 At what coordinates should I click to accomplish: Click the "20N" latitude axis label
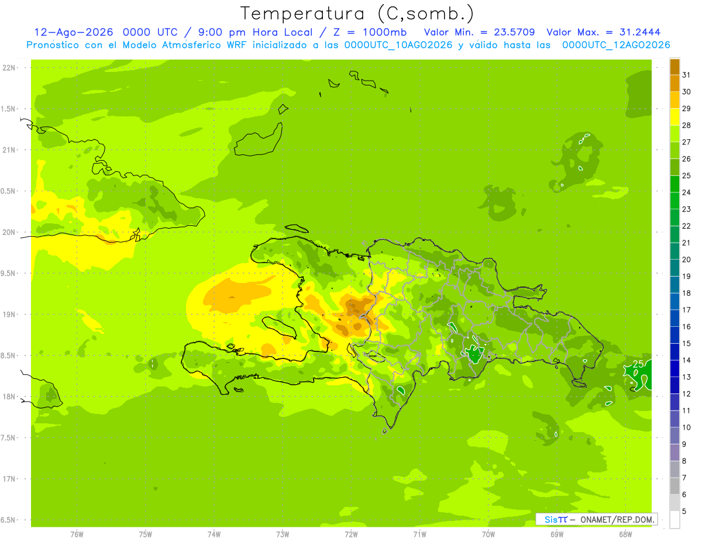coord(10,232)
